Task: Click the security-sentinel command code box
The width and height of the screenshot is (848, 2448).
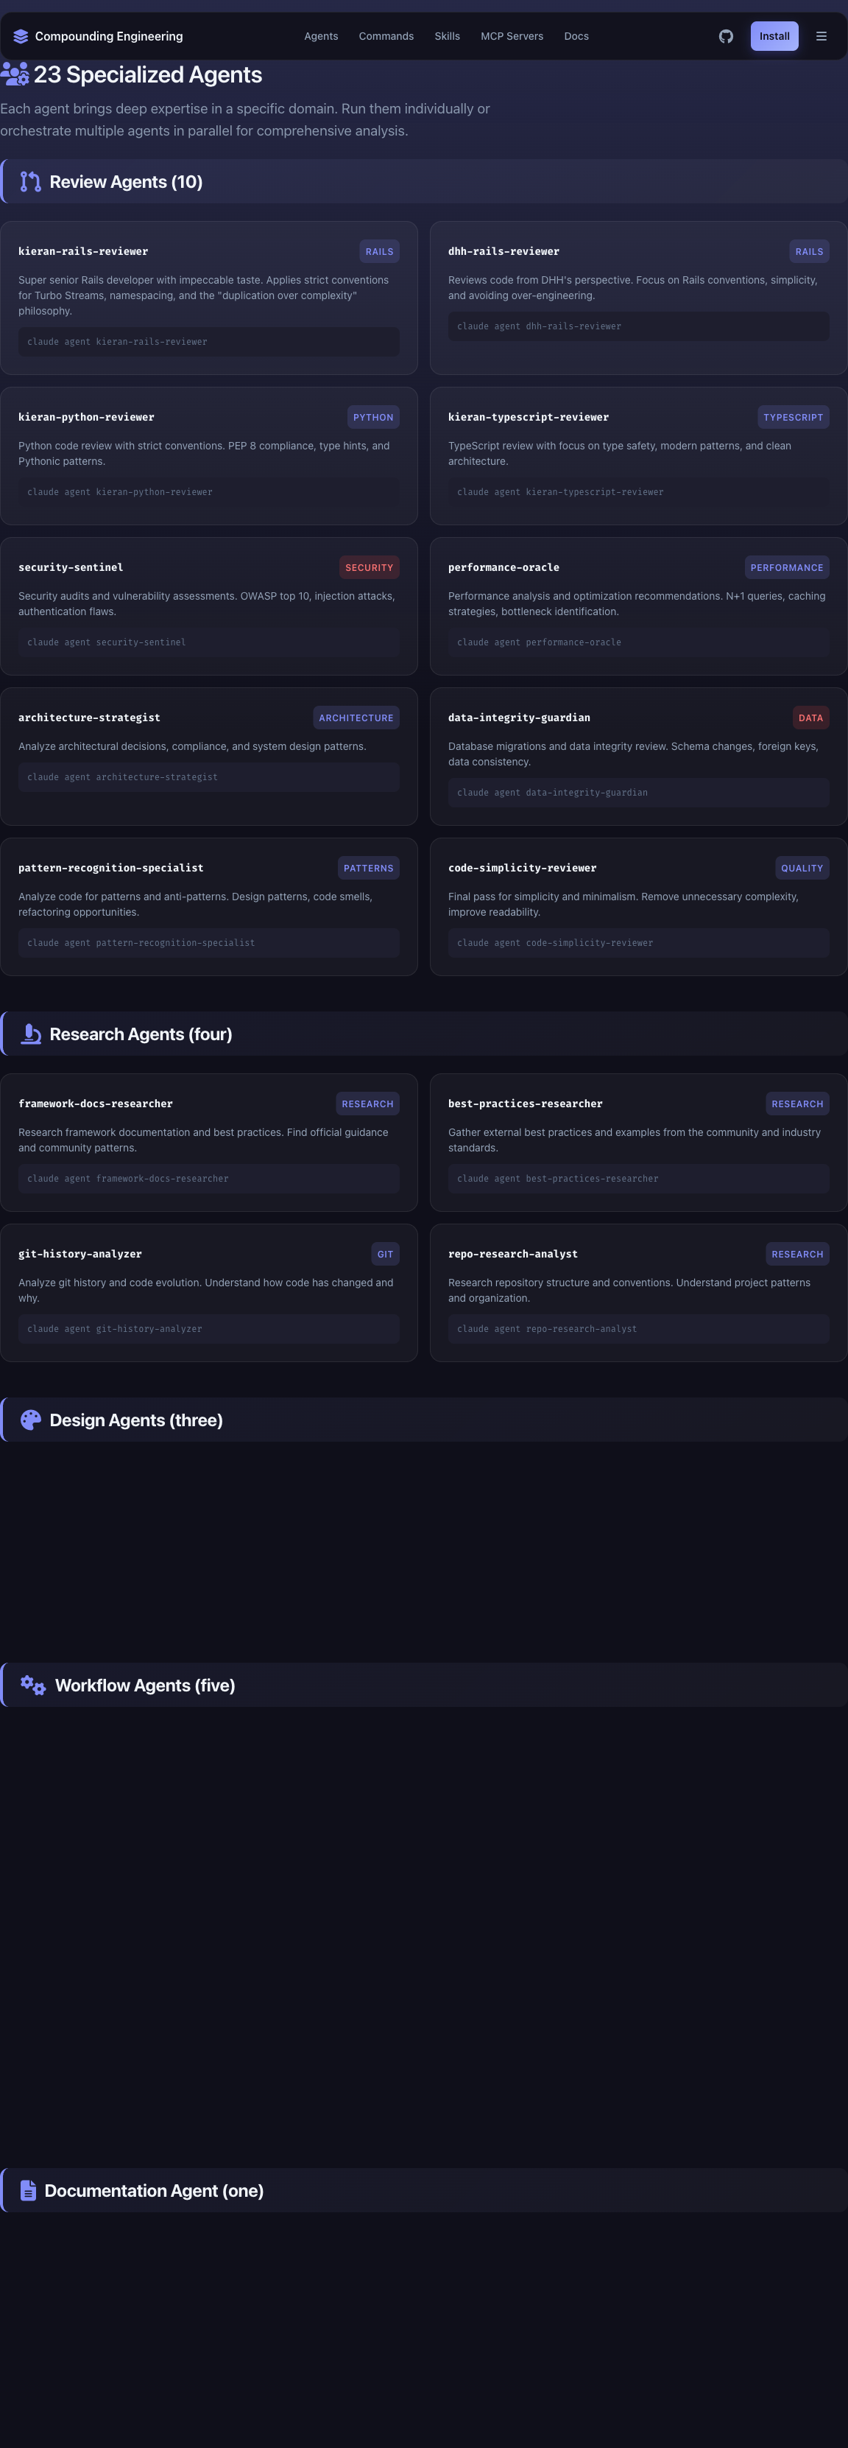Action: tap(208, 642)
